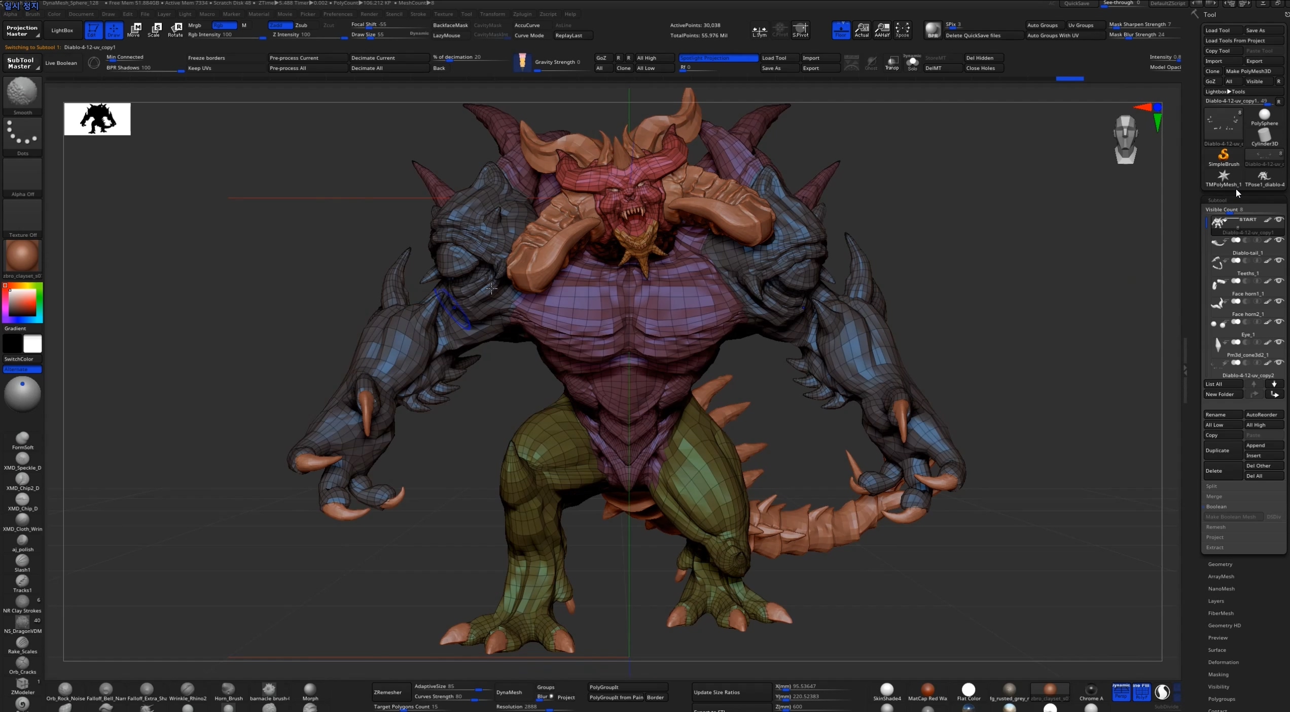This screenshot has height=712, width=1290.
Task: Pick the SkinShade4 material
Action: tap(887, 692)
